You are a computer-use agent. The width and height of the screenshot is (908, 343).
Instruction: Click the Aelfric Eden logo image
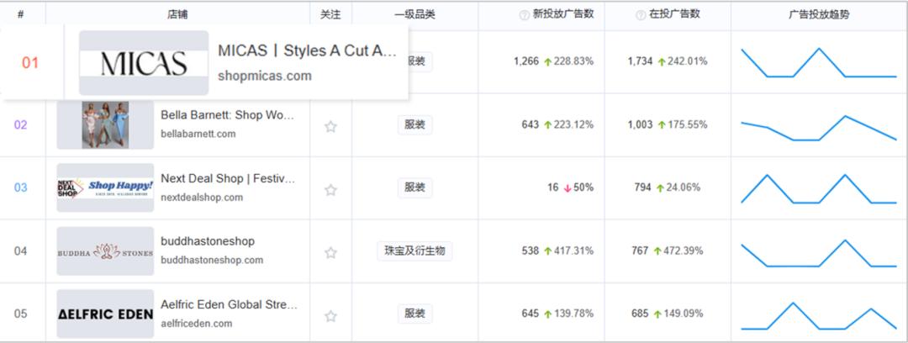pos(105,314)
